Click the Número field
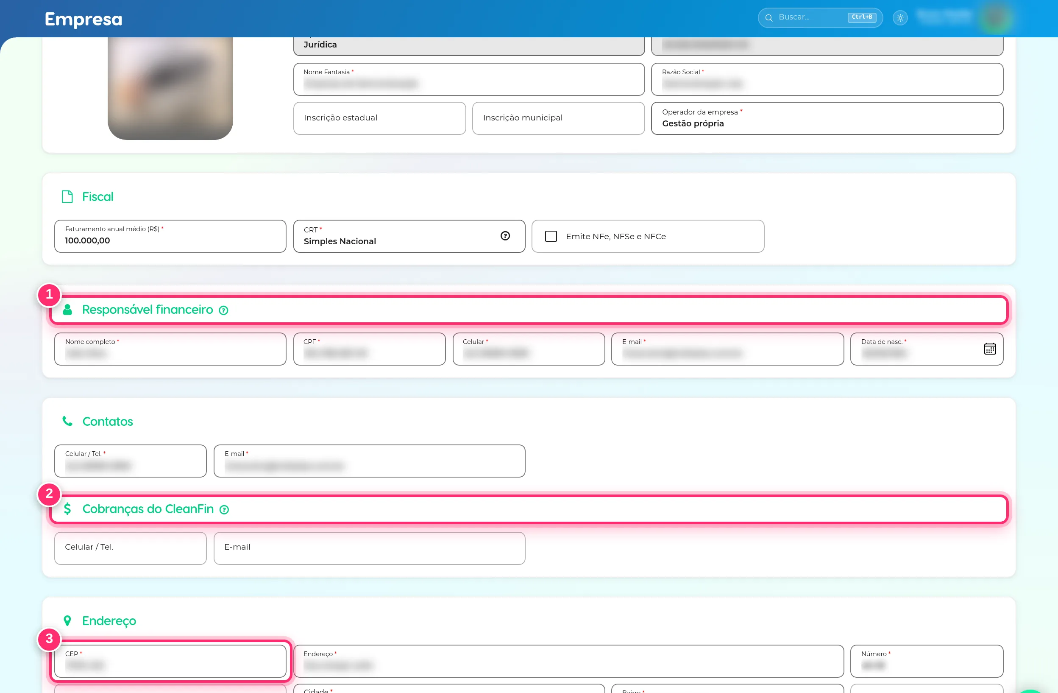The height and width of the screenshot is (693, 1058). [x=927, y=661]
